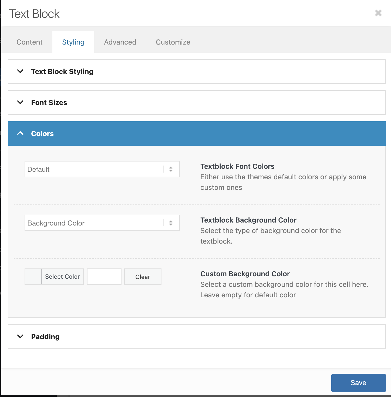Go to the Customize tab
The width and height of the screenshot is (391, 397).
coord(173,42)
